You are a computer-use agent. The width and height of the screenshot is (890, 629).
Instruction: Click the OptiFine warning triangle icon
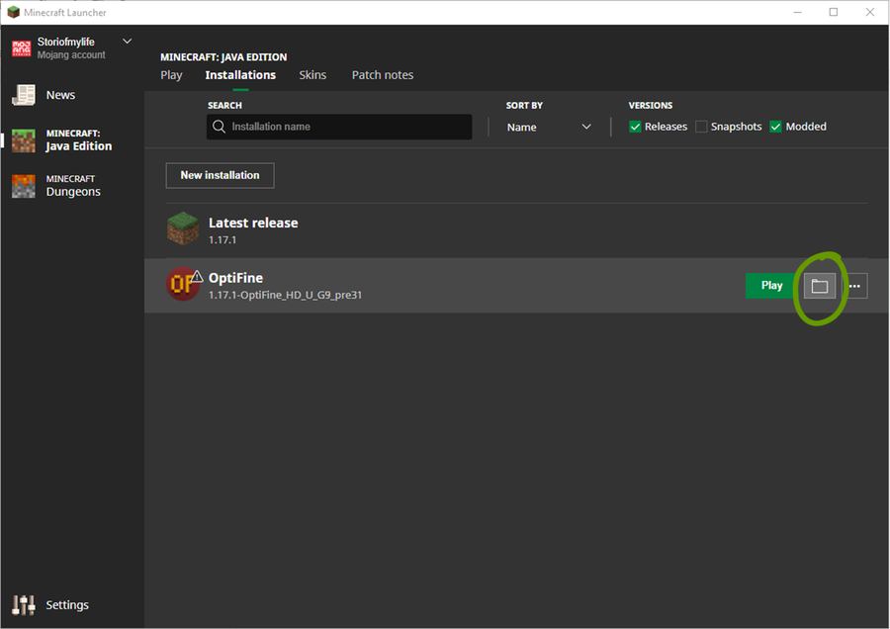coord(197,277)
